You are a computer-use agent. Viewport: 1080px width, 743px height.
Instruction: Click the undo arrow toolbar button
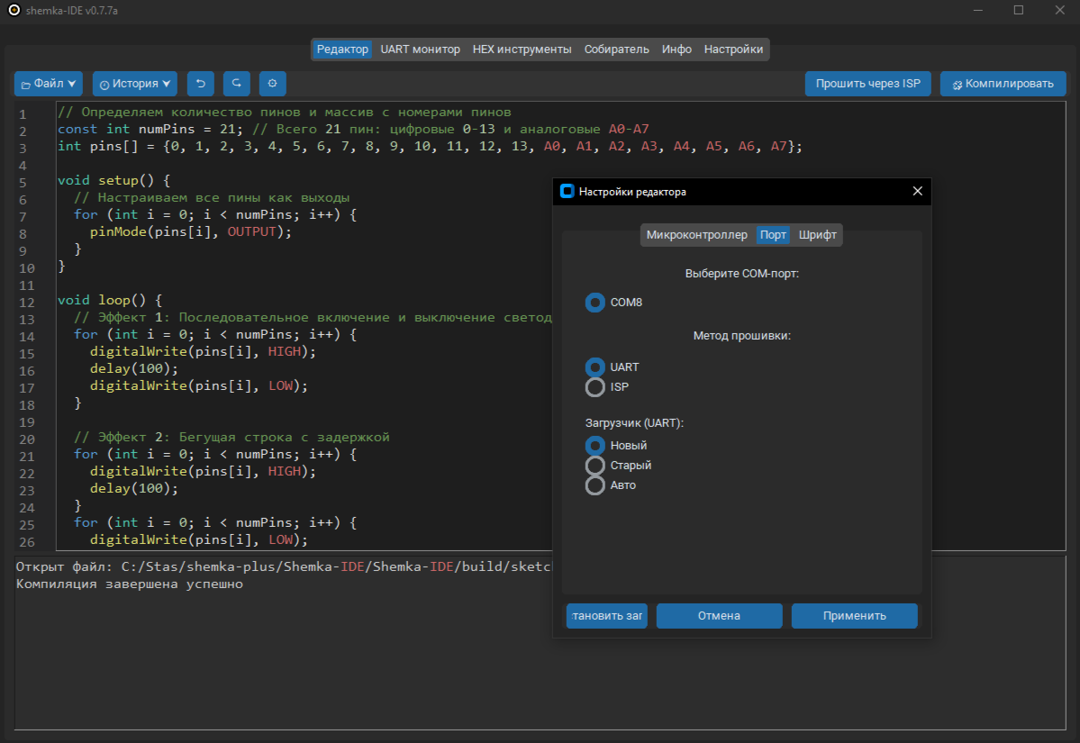point(200,84)
